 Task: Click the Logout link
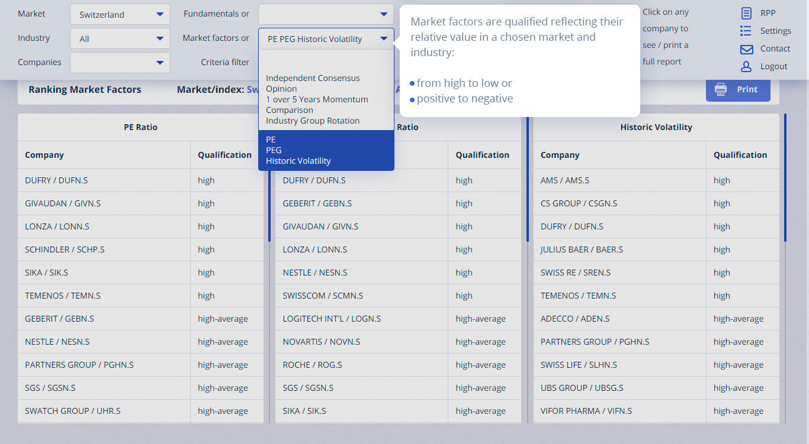click(773, 66)
